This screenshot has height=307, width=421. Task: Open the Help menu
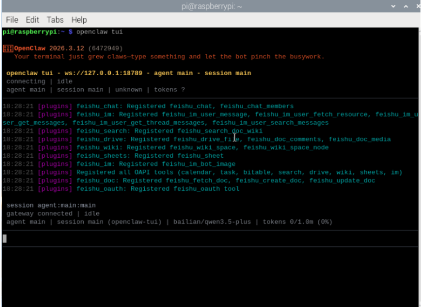[x=79, y=20]
